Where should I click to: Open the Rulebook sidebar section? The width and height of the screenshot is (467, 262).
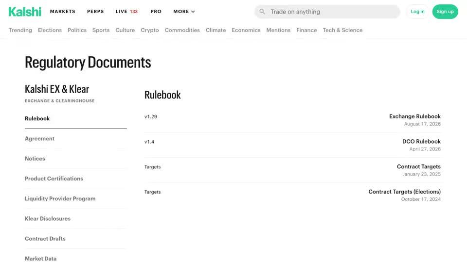point(76,118)
